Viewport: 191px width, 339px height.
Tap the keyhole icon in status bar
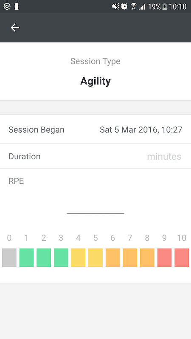17,6
